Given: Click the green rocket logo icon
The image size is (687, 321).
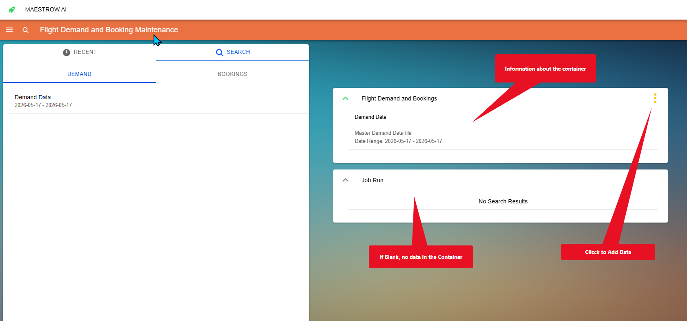Looking at the screenshot, I should coord(12,9).
